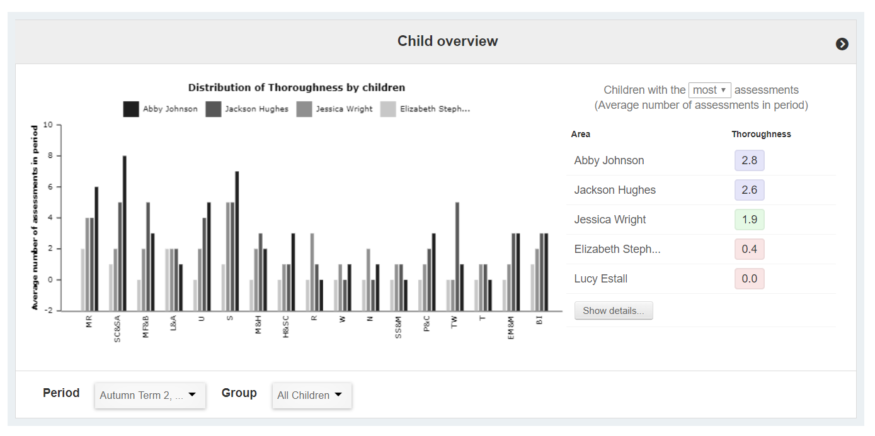
Task: Click the arrow icon beside Child overview
Action: click(842, 44)
